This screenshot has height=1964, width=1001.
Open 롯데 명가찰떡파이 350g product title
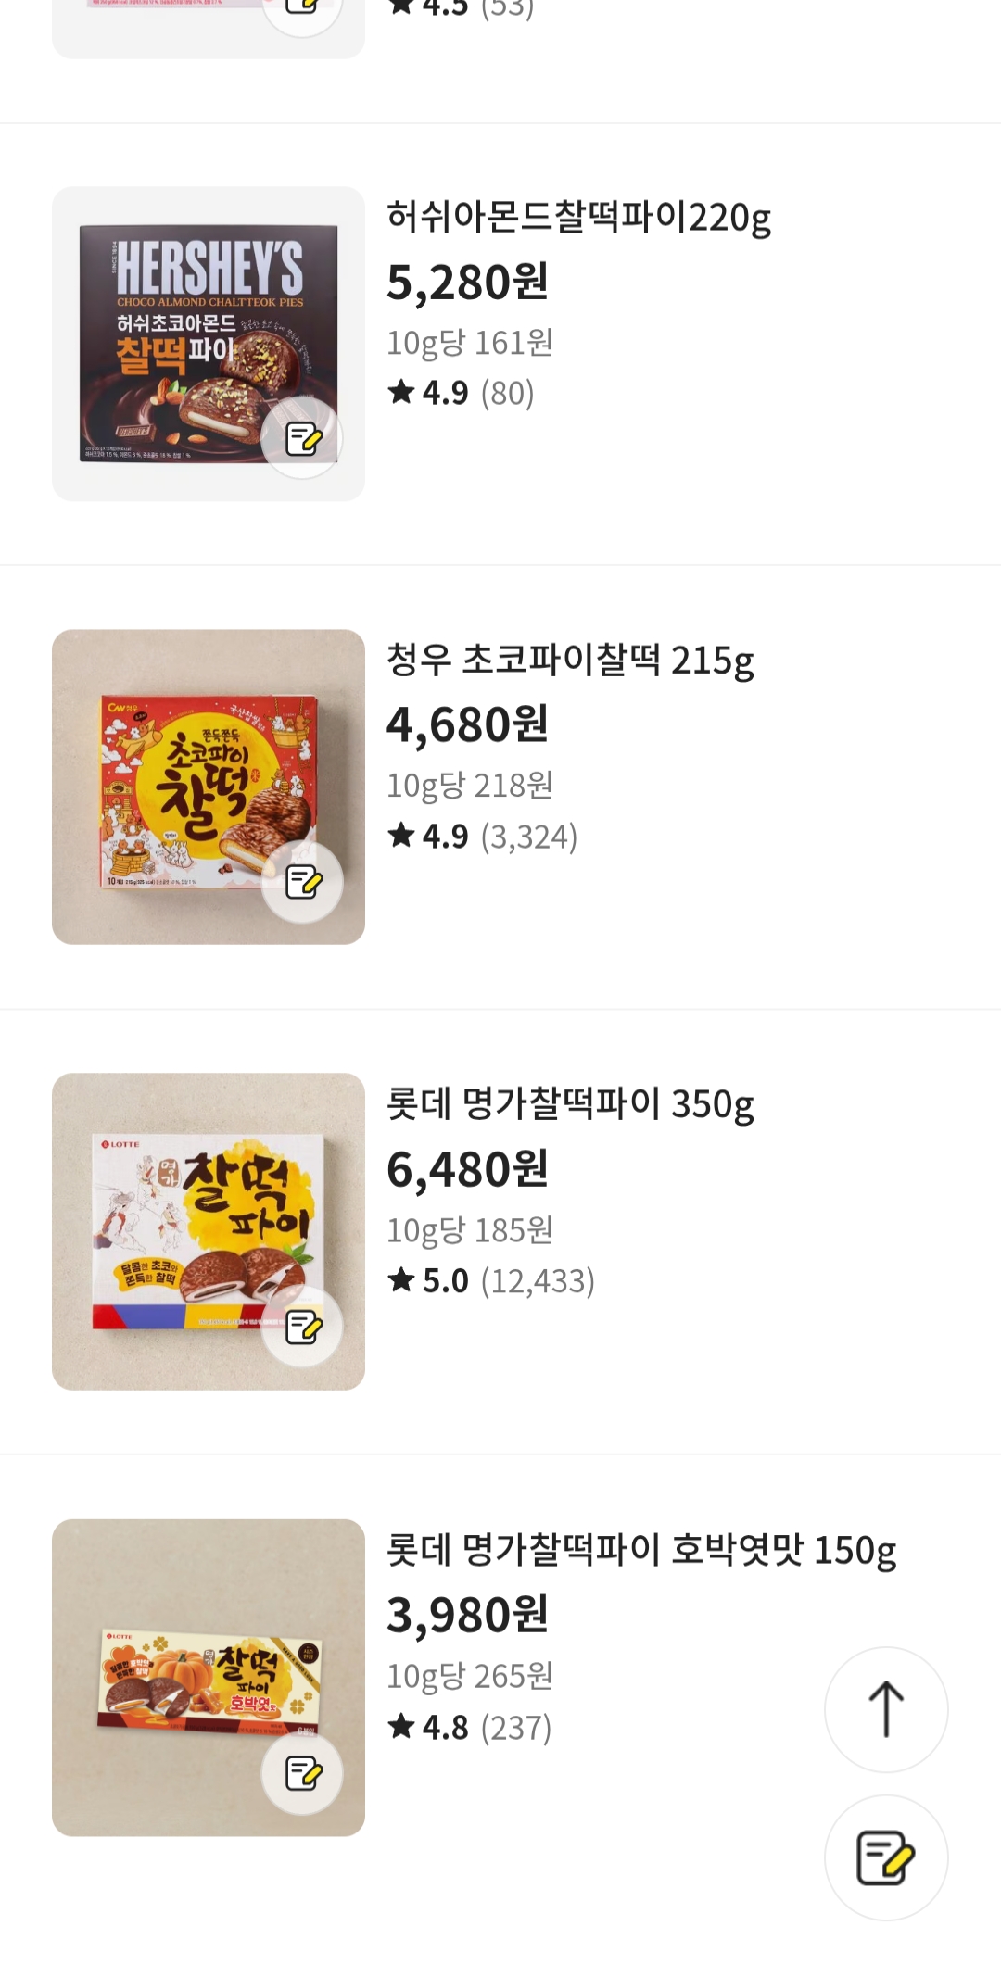(x=570, y=1104)
